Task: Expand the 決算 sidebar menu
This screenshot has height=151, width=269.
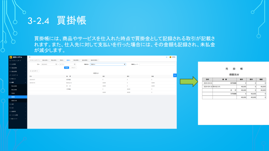Action: (x=18, y=104)
